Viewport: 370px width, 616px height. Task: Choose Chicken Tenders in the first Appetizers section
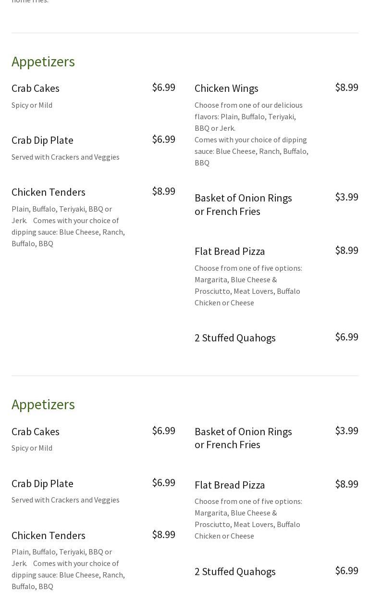48,192
